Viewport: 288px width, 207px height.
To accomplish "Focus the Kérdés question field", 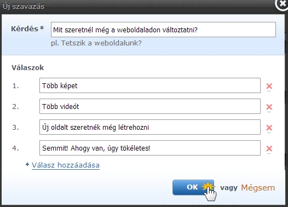I will click(x=163, y=30).
